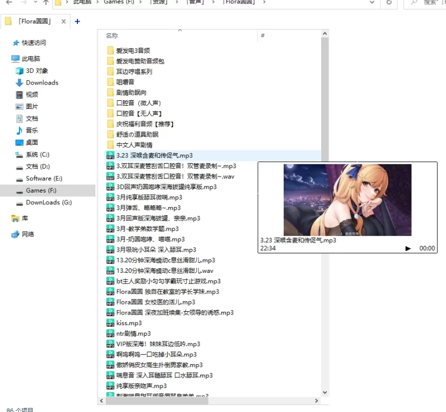
Task: Click the preview thumbnail image
Action: (x=347, y=200)
